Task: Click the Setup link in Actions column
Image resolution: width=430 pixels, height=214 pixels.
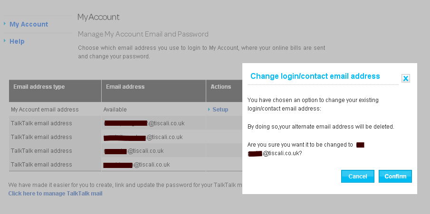Action: (220, 110)
